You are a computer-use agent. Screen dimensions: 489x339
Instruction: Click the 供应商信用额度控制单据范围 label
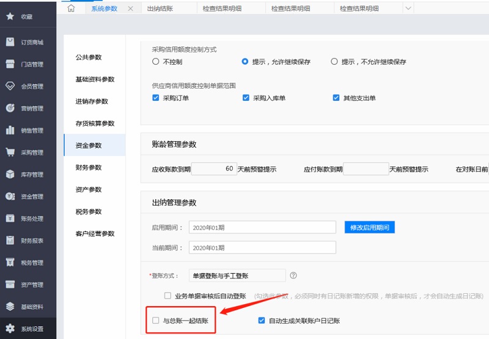click(194, 86)
